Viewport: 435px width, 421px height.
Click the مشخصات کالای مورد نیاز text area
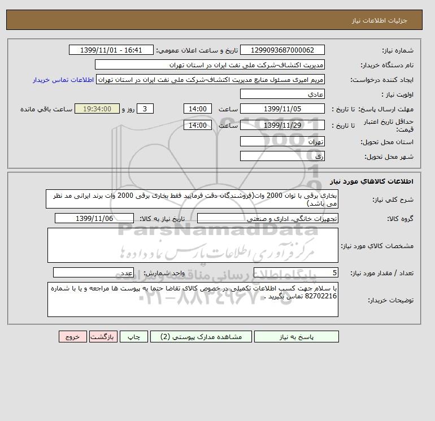[x=193, y=245]
